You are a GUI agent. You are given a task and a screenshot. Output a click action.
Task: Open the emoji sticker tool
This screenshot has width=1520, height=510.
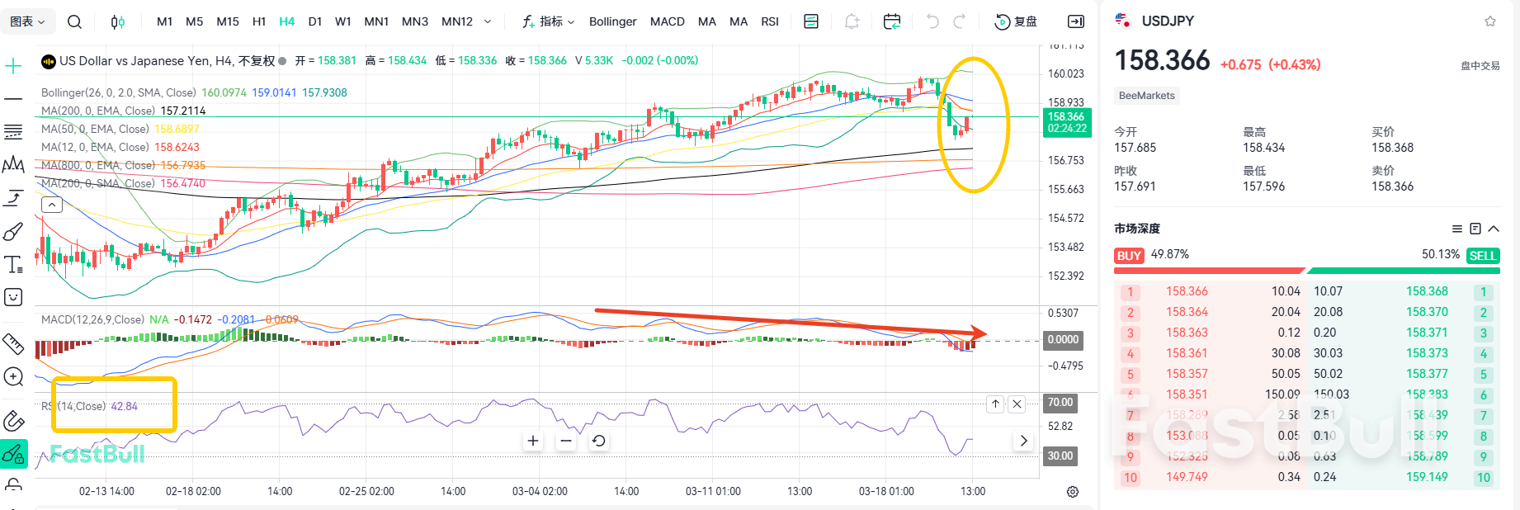coord(13,297)
